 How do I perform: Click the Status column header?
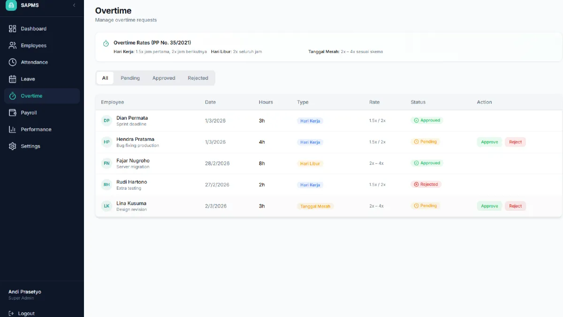418,102
